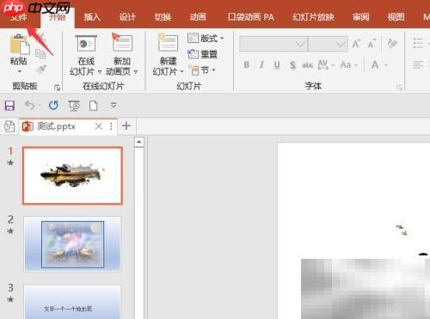Expand 新建幻灯片 dropdown arrow
The image size is (430, 319).
pos(181,71)
